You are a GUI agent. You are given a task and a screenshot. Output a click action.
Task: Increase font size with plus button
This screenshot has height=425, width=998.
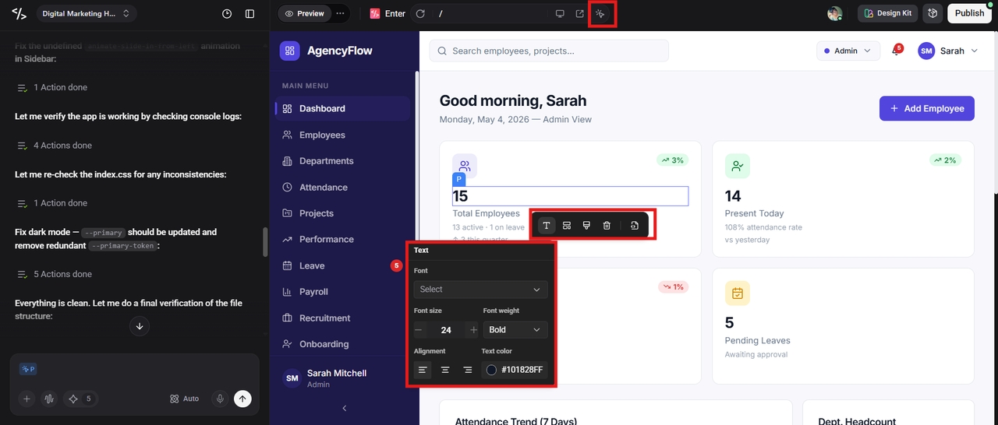(x=472, y=330)
